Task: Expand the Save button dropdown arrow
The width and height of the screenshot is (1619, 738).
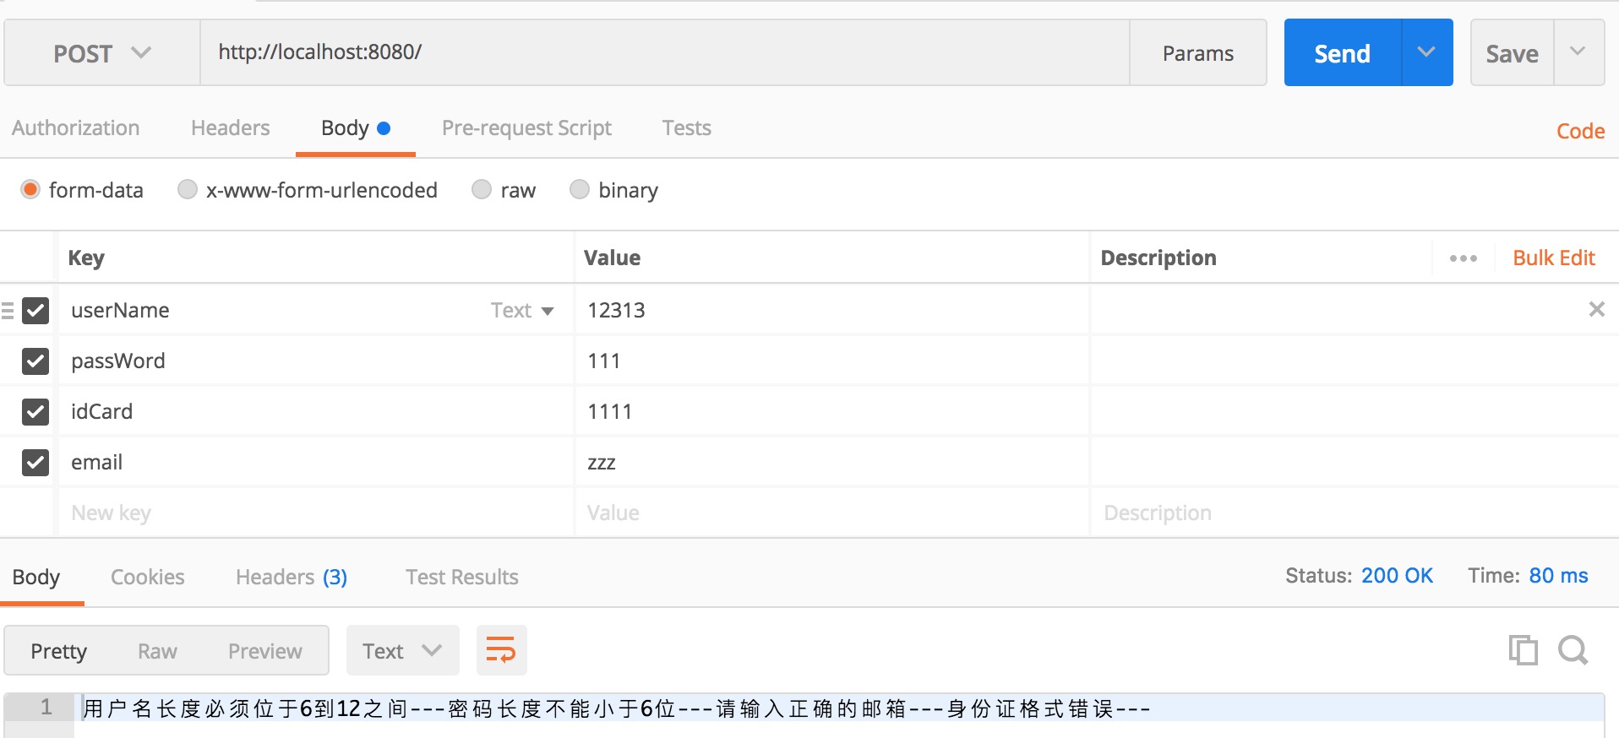Action: pyautogui.click(x=1578, y=53)
